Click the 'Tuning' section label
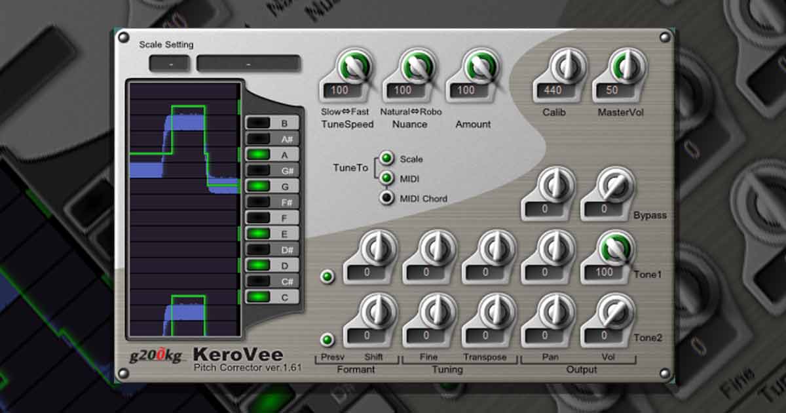Screen dimensions: 786x413 (448, 370)
